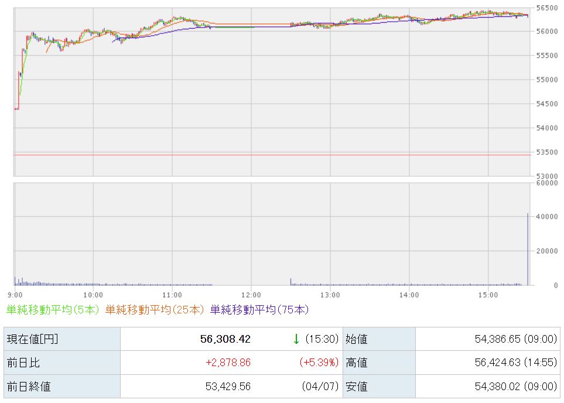Click the green down arrow beside current price

(x=296, y=339)
